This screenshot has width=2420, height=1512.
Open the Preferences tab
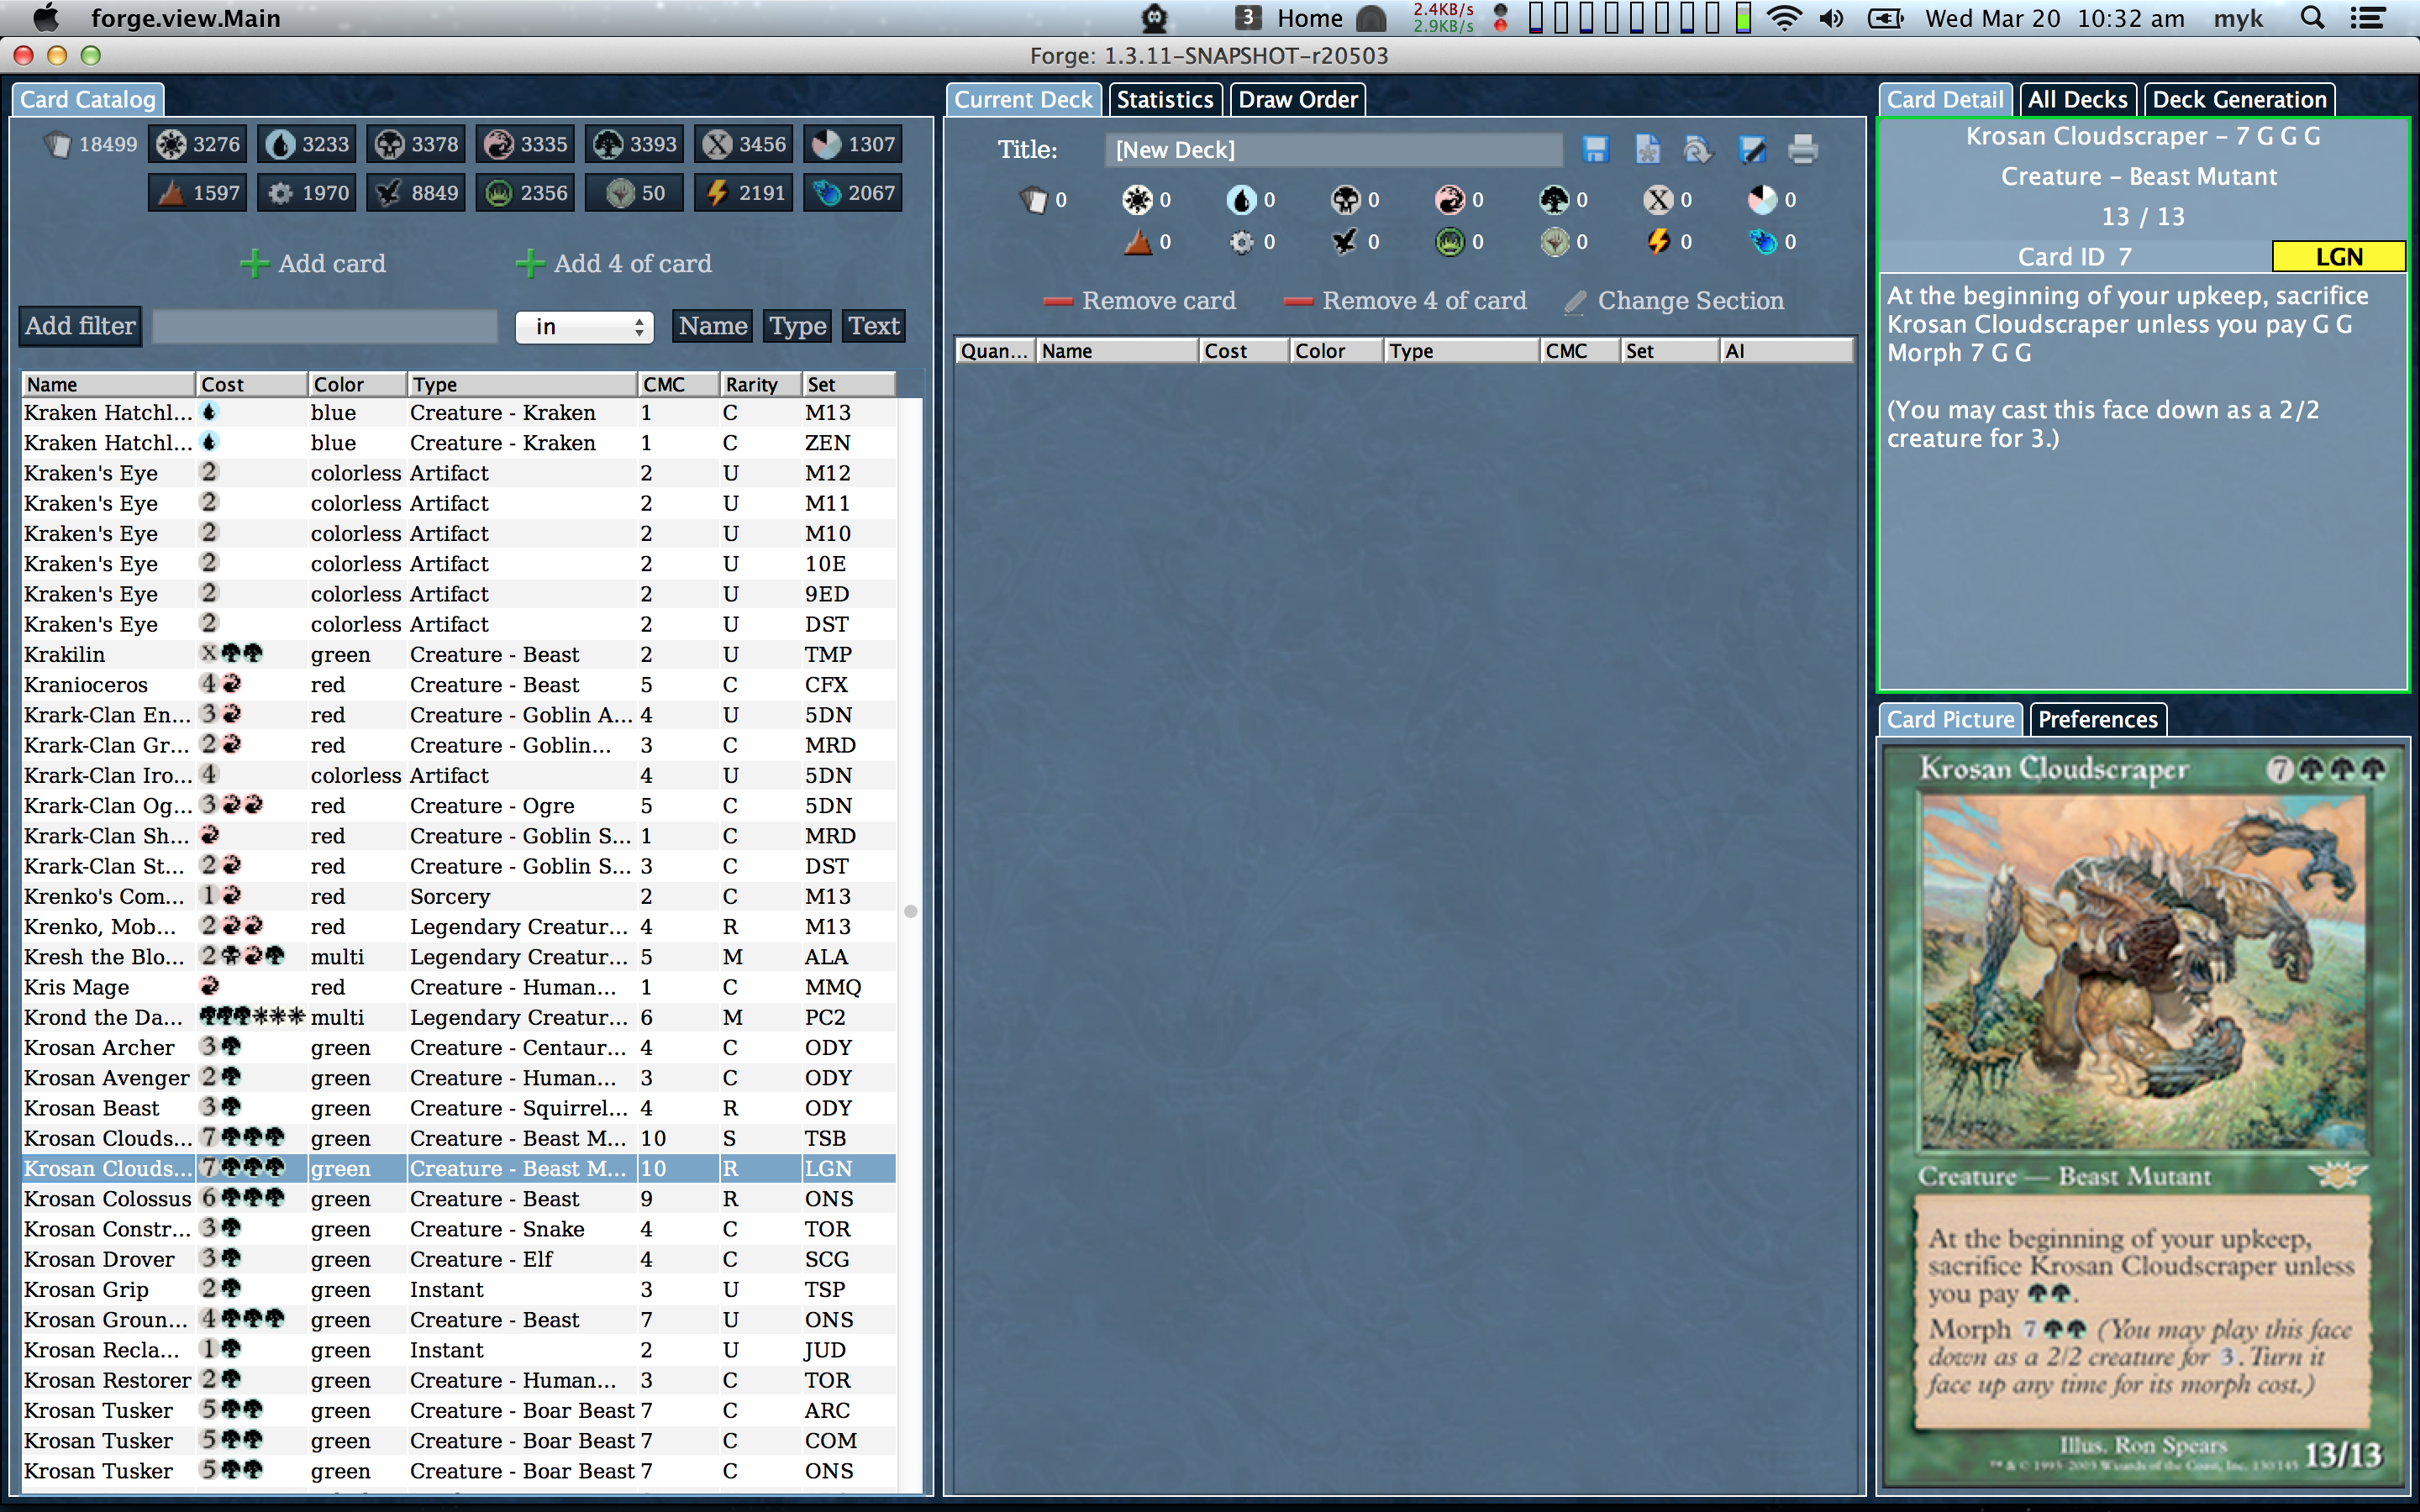2097,720
